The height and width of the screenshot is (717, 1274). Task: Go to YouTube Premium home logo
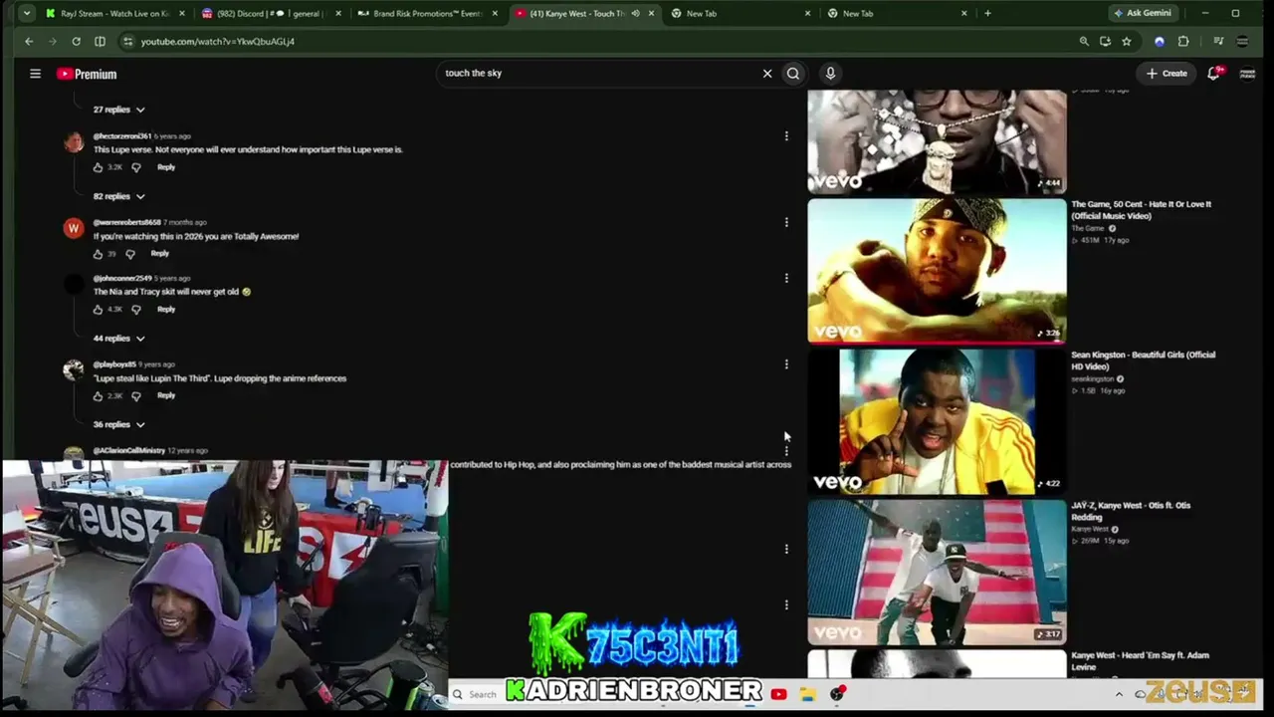point(87,74)
